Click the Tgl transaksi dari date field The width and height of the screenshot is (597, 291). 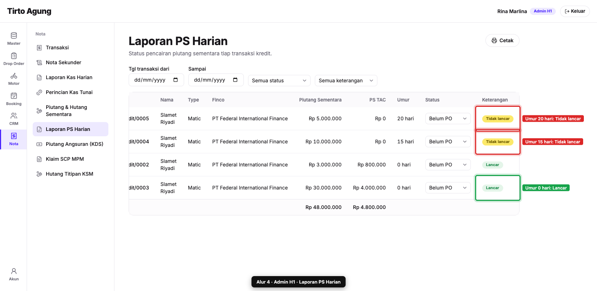[156, 80]
